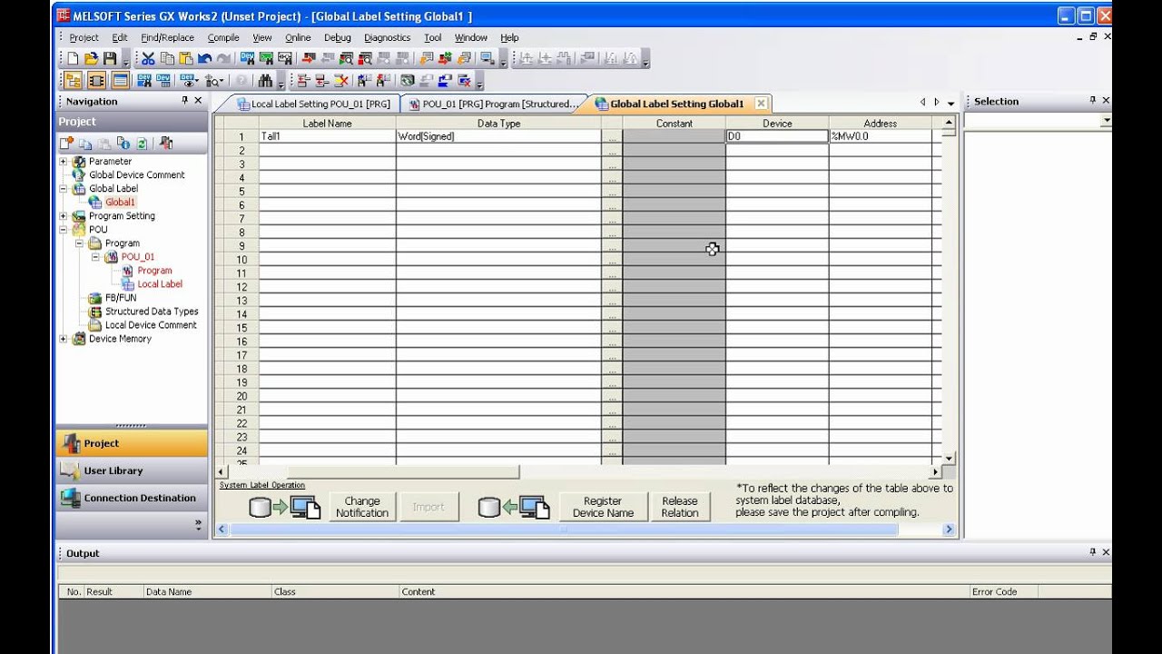
Task: Open the Diagnostics menu
Action: [387, 37]
